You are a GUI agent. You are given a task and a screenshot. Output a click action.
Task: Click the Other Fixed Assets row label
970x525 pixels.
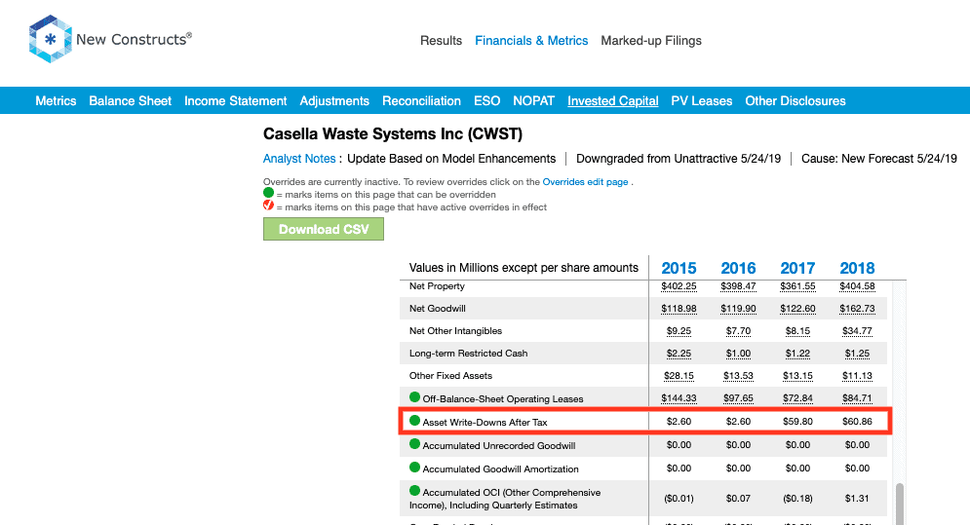[x=450, y=375]
